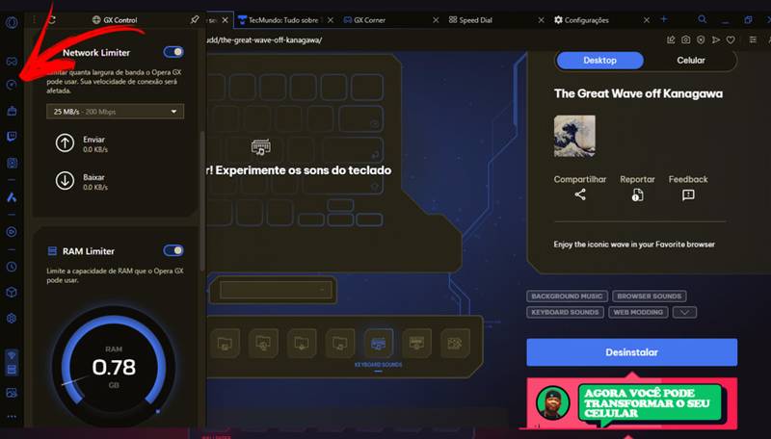This screenshot has width=771, height=439.
Task: Click the address bar URL field
Action: coord(433,39)
